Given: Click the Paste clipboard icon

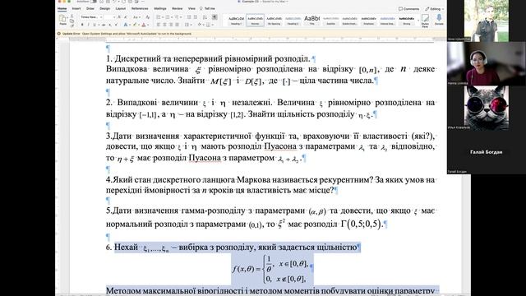Looking at the screenshot, I should pyautogui.click(x=62, y=18).
